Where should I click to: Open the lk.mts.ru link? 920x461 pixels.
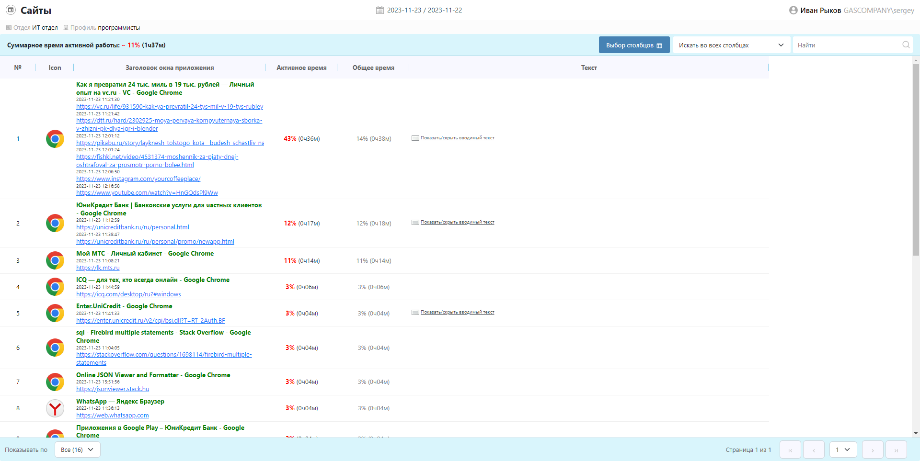click(98, 268)
